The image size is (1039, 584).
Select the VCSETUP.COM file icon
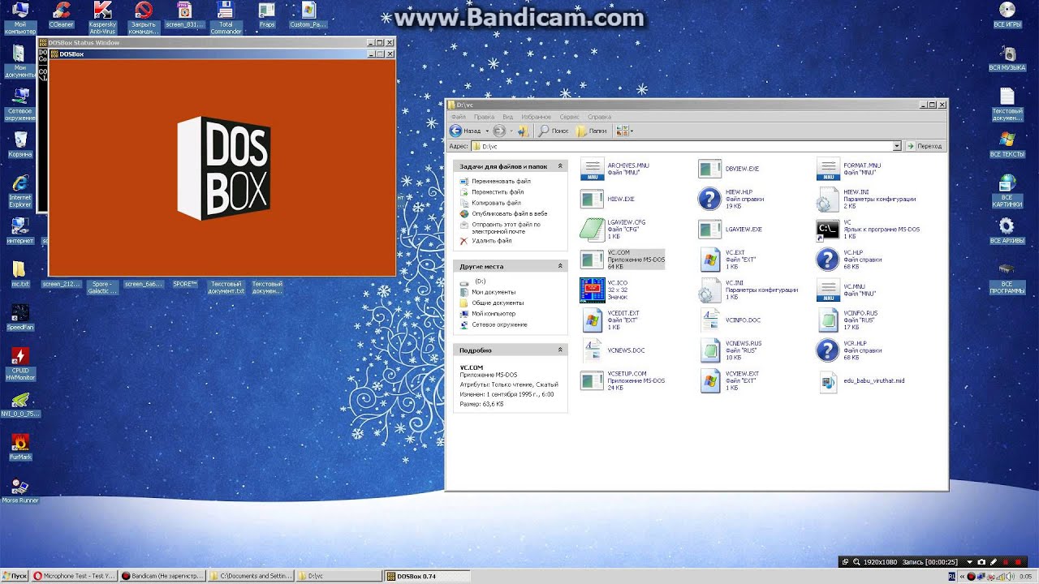(x=592, y=380)
